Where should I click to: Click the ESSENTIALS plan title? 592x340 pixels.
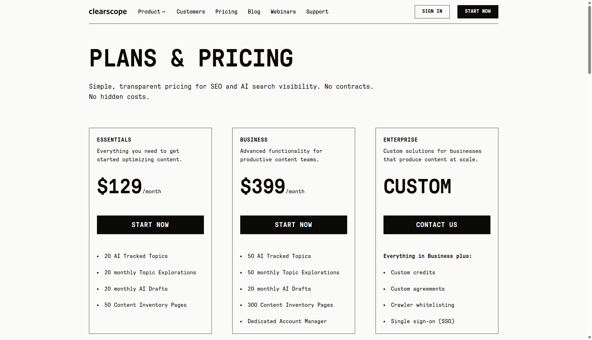click(114, 140)
